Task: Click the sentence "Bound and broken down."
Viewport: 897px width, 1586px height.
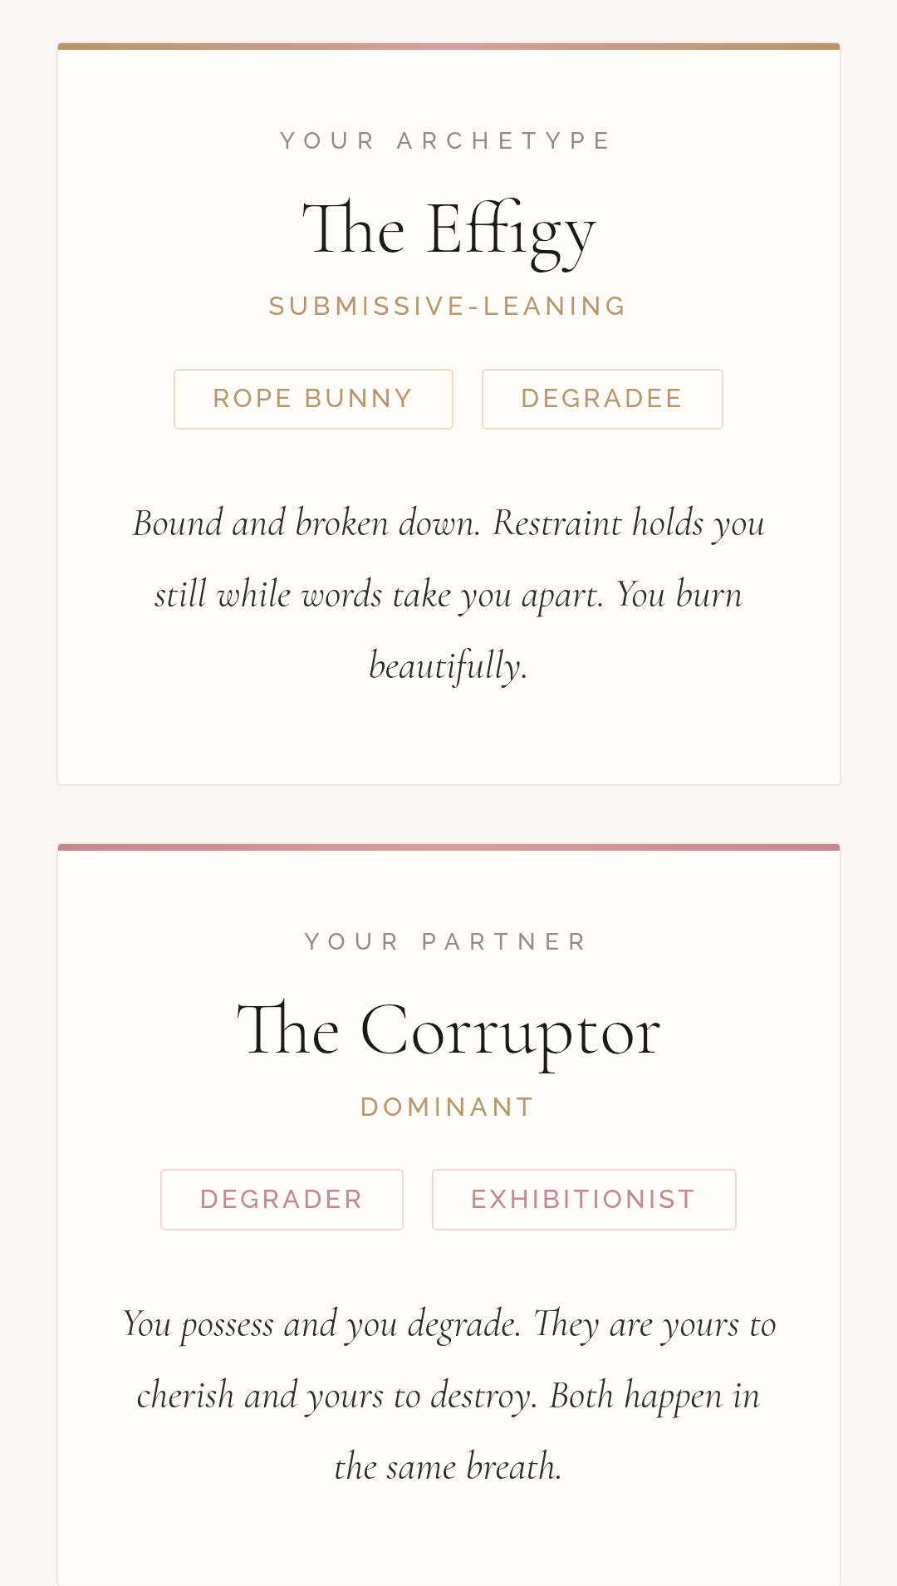Action: pos(306,523)
